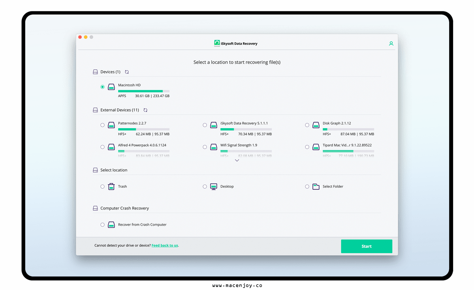The image size is (474, 290).
Task: Choose the Desktop location radio button
Action: point(205,187)
